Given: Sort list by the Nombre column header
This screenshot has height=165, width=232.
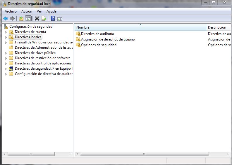Looking at the screenshot, I should click(x=140, y=27).
